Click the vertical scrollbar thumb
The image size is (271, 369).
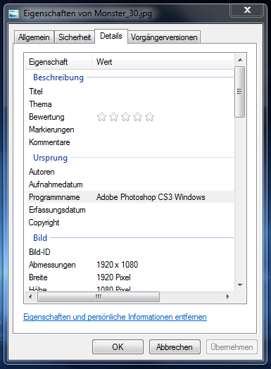(x=240, y=92)
